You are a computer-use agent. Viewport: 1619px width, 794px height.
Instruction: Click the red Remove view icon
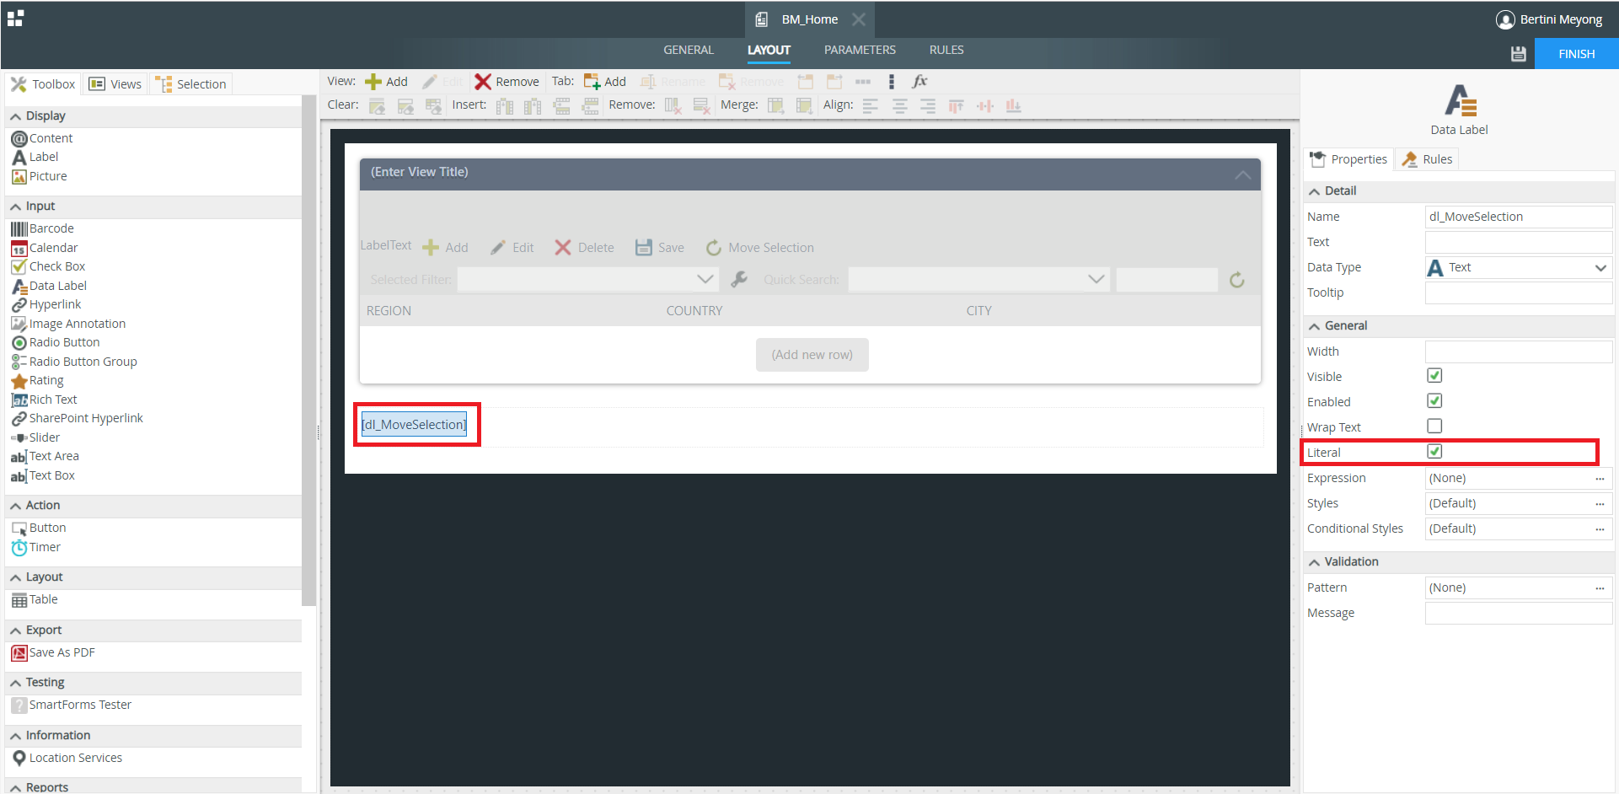[483, 82]
